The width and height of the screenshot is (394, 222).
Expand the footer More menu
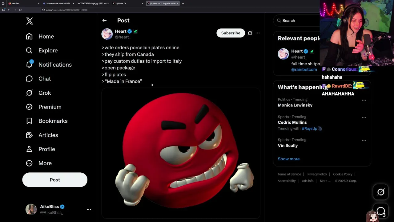click(325, 181)
